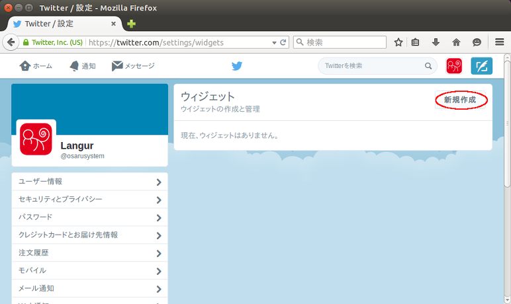The width and height of the screenshot is (511, 304).
Task: Reload the page with the refresh icon
Action: click(283, 42)
